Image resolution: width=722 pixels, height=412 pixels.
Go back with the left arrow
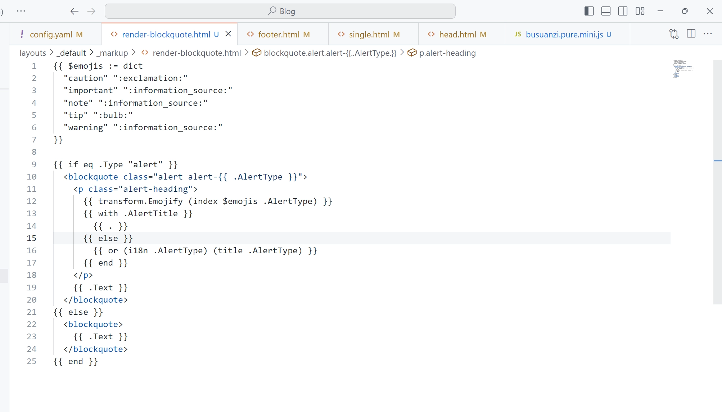click(x=75, y=11)
